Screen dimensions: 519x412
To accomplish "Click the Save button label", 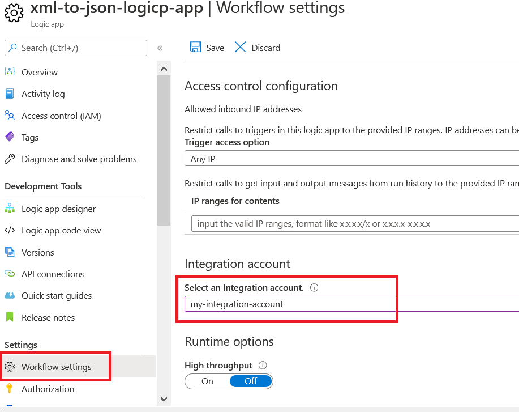I will pyautogui.click(x=215, y=48).
